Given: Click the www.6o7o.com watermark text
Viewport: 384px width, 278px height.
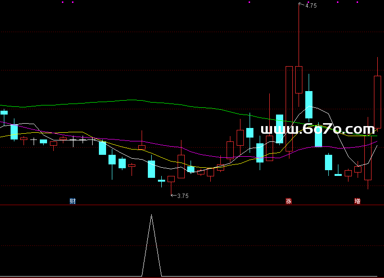Looking at the screenshot, I should tap(317, 129).
